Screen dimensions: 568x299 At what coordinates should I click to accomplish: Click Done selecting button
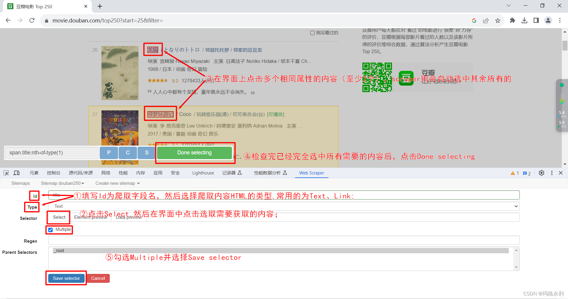[x=194, y=153]
